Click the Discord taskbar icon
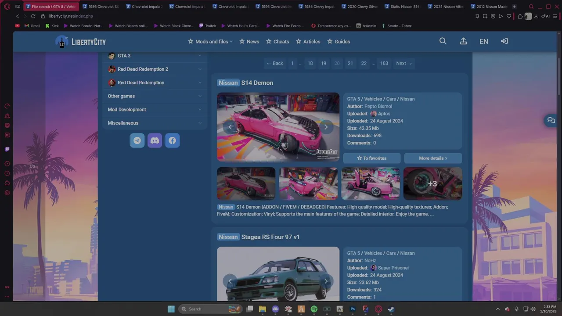Viewport: 562px width, 316px height. [x=275, y=309]
